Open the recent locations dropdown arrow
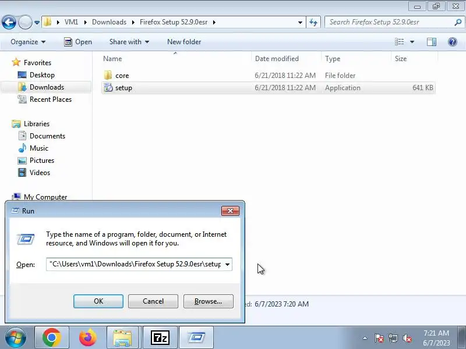 pyautogui.click(x=37, y=23)
